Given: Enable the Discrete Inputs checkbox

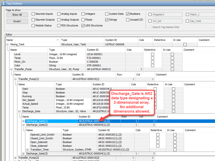Looking at the screenshot, I should coord(33,14).
